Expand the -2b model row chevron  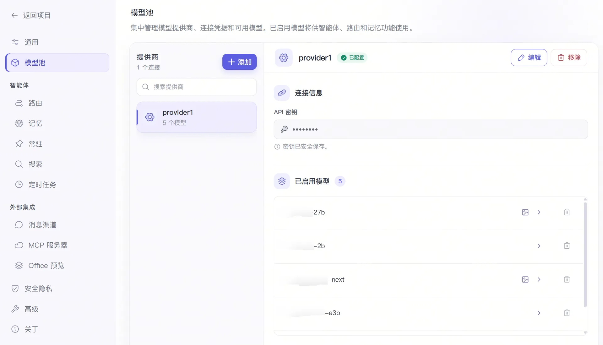[x=539, y=246]
